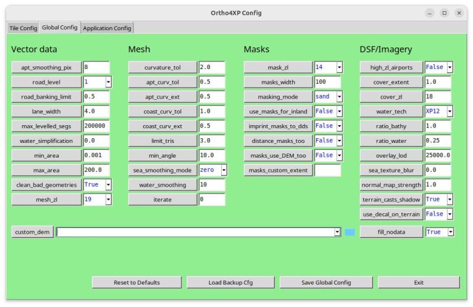This screenshot has height=307, width=473.
Task: Open the mesh_zl dropdown
Action: 108,200
